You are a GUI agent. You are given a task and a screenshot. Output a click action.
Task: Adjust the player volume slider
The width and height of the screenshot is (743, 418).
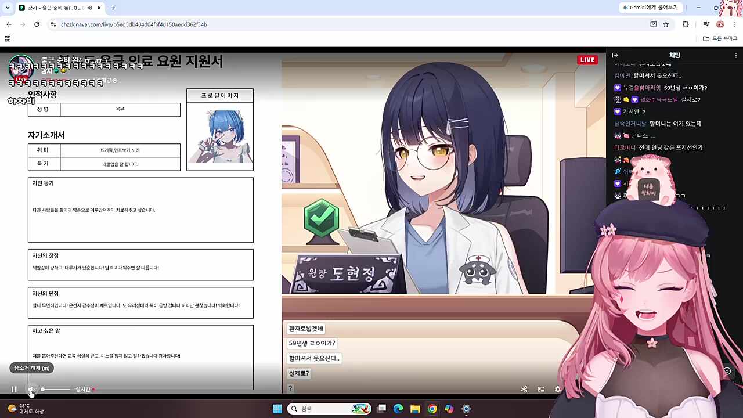pyautogui.click(x=56, y=390)
